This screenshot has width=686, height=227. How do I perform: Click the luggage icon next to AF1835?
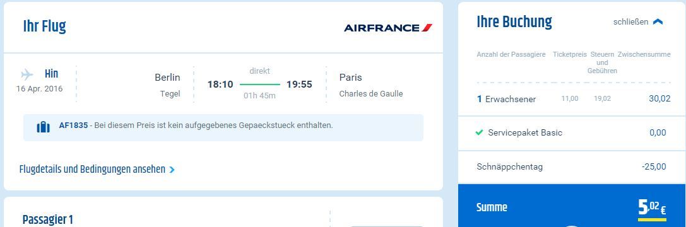coord(44,127)
